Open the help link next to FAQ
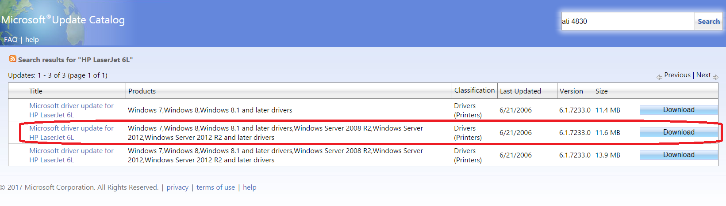Screen dimensions: 726x206 coord(32,40)
